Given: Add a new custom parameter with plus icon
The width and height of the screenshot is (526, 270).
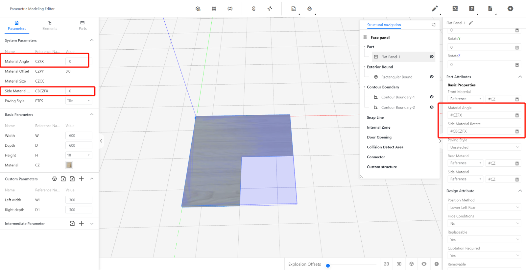Looking at the screenshot, I should click(82, 179).
